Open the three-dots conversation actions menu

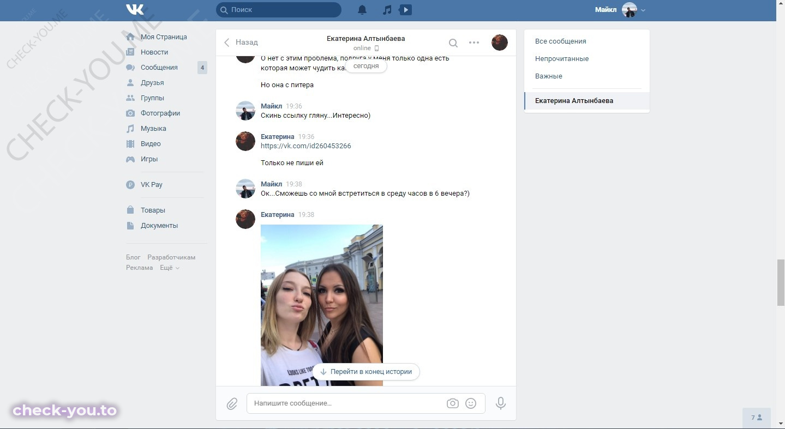coord(474,43)
